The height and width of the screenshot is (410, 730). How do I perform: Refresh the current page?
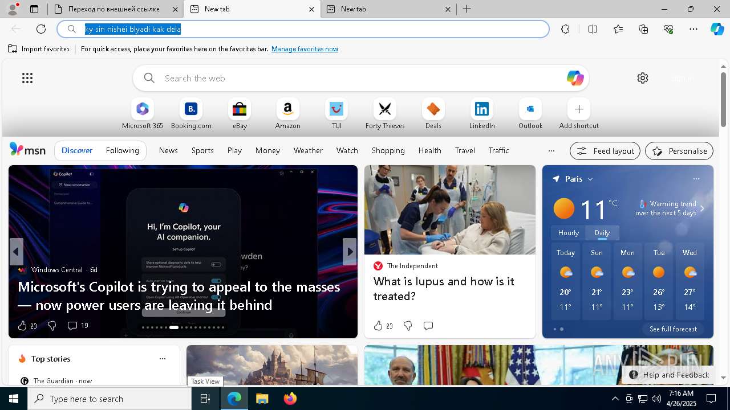(x=41, y=29)
